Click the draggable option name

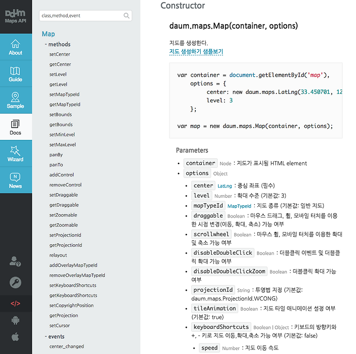[208, 216]
